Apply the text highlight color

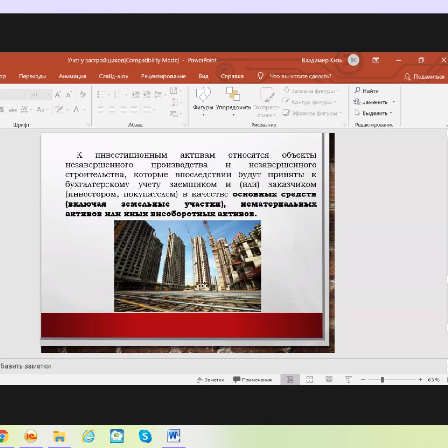tap(59, 110)
